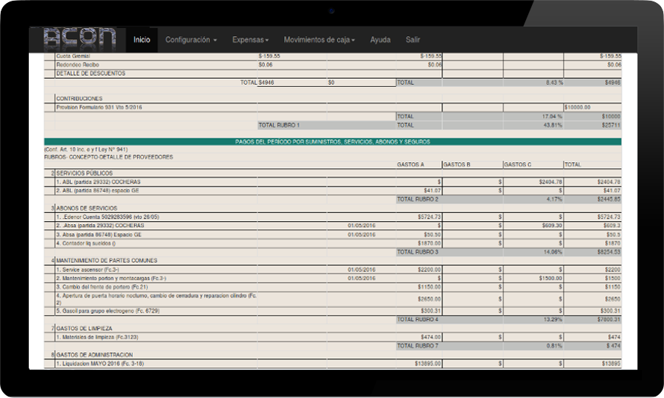This screenshot has width=664, height=398.
Task: Select the TOTAL RUBRO 3 cell
Action: click(x=417, y=251)
